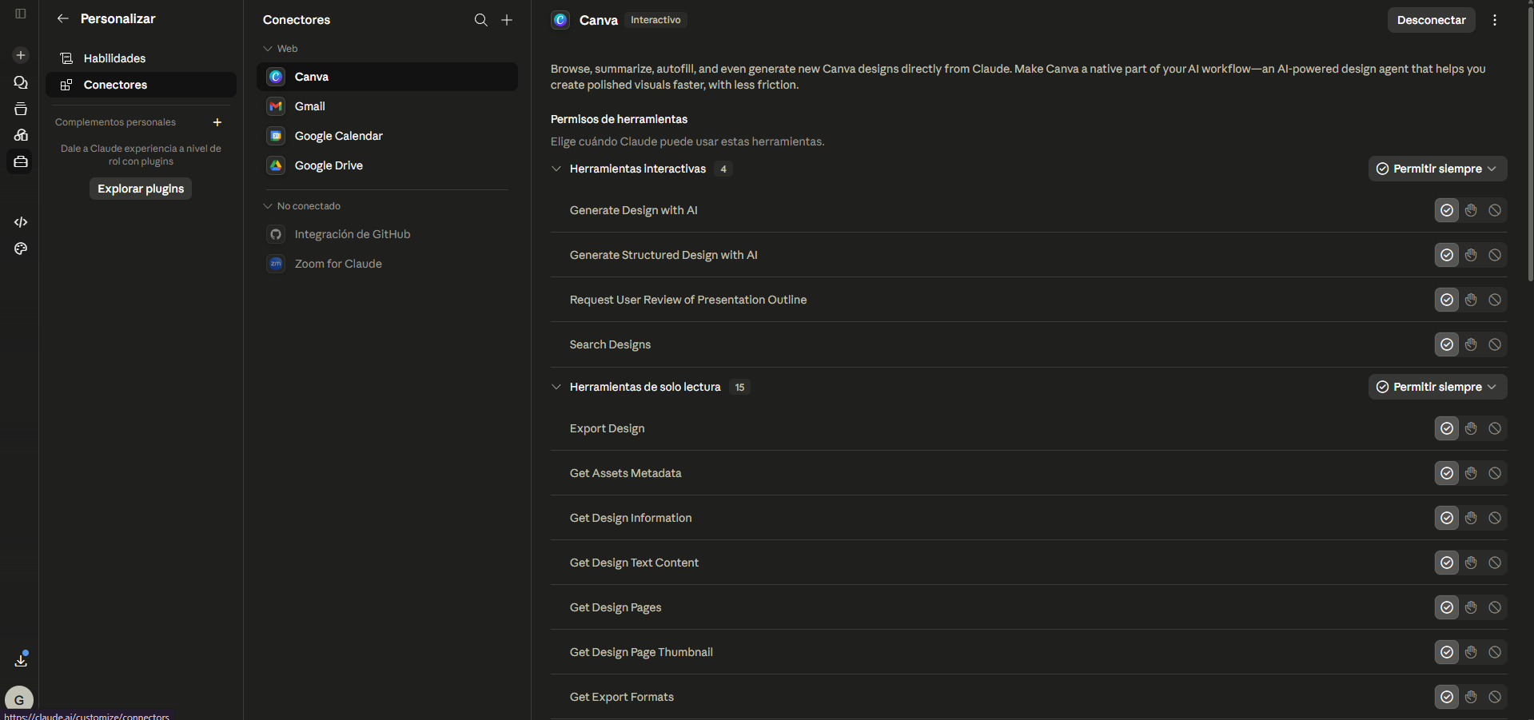Select the Google Drive connector
Viewport: 1534px width, 720px height.
pyautogui.click(x=387, y=165)
